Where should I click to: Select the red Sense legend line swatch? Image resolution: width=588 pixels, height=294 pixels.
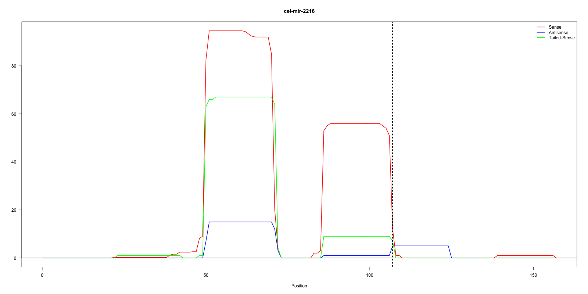[x=541, y=27]
